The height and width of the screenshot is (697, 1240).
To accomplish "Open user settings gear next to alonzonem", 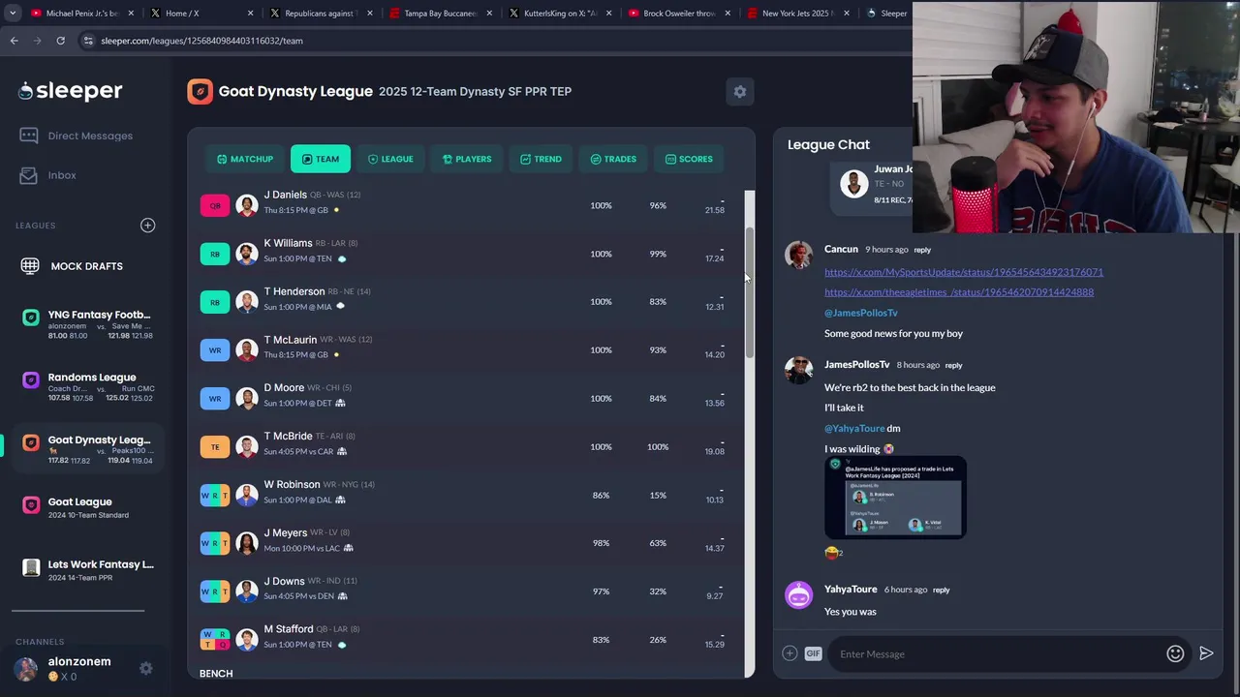I will [x=145, y=668].
